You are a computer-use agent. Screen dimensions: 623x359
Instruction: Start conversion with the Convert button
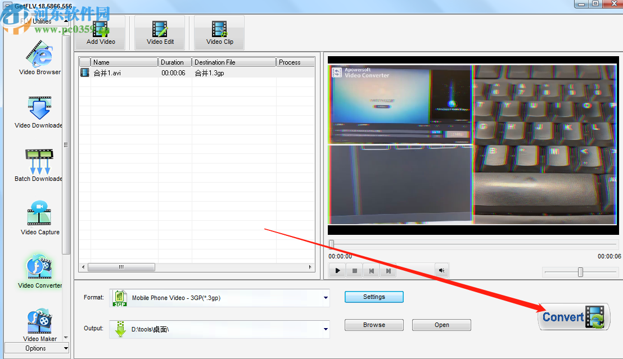pyautogui.click(x=574, y=317)
